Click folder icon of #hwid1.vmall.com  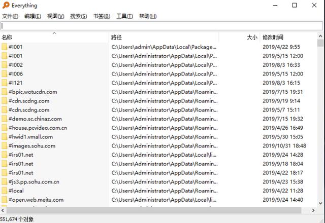(5, 137)
